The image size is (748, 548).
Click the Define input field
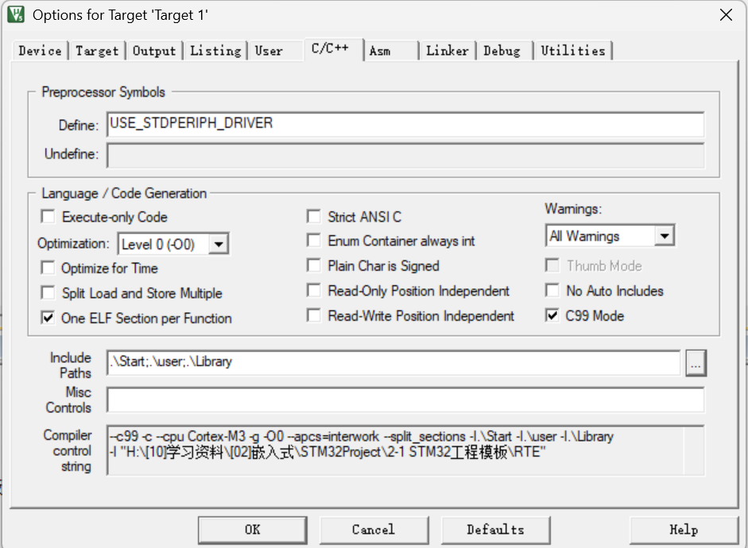(405, 125)
